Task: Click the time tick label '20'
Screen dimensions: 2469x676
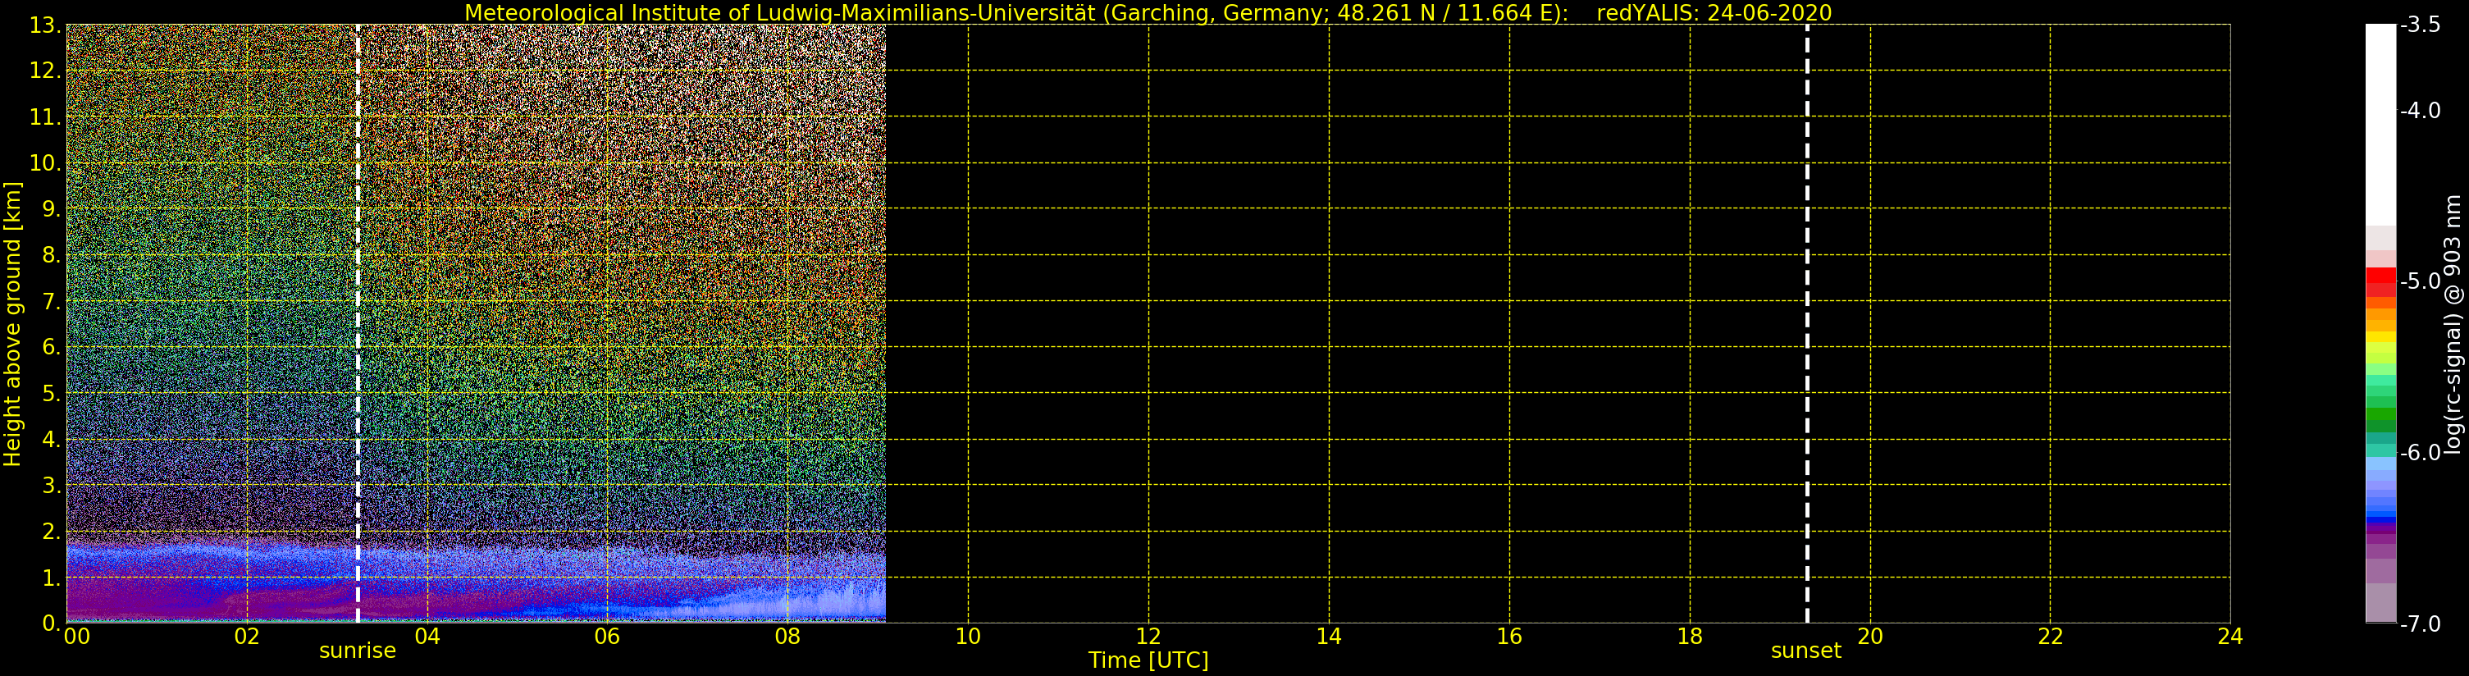Action: coord(1870,637)
